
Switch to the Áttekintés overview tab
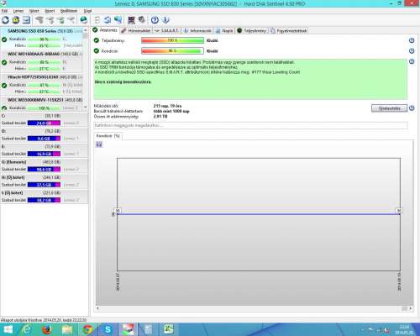point(105,30)
